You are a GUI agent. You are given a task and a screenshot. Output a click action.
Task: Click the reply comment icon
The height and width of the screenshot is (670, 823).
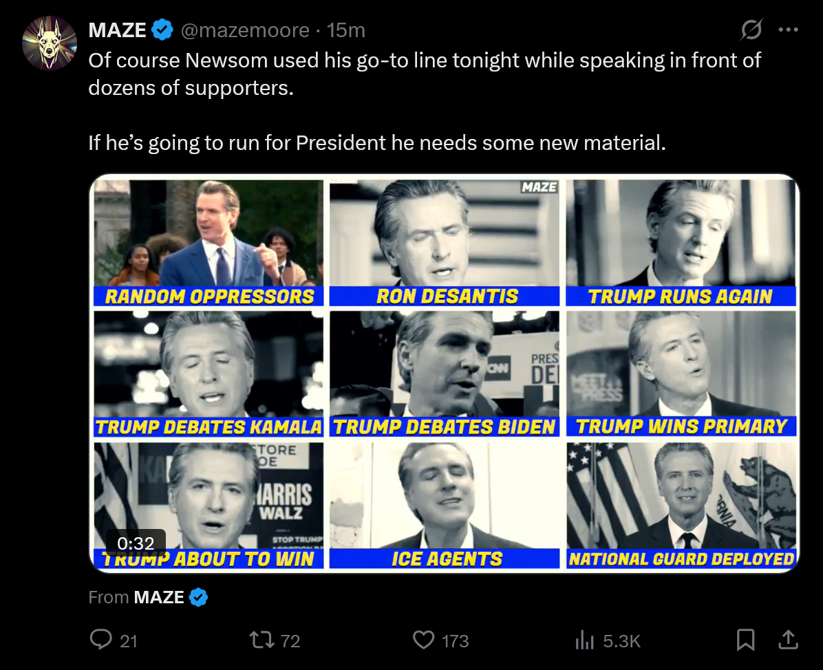click(x=101, y=640)
